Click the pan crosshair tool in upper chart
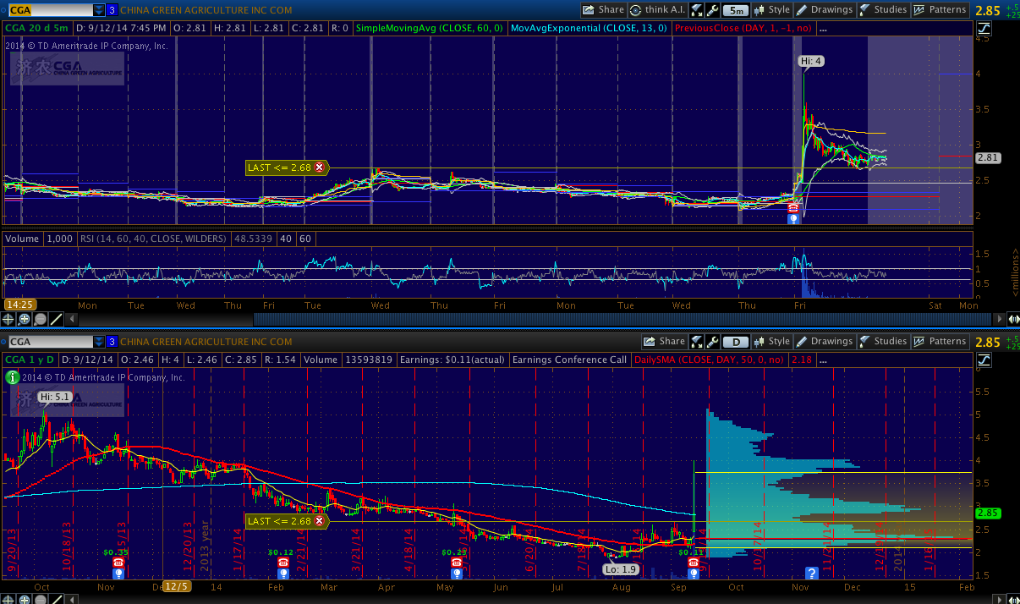 point(8,319)
